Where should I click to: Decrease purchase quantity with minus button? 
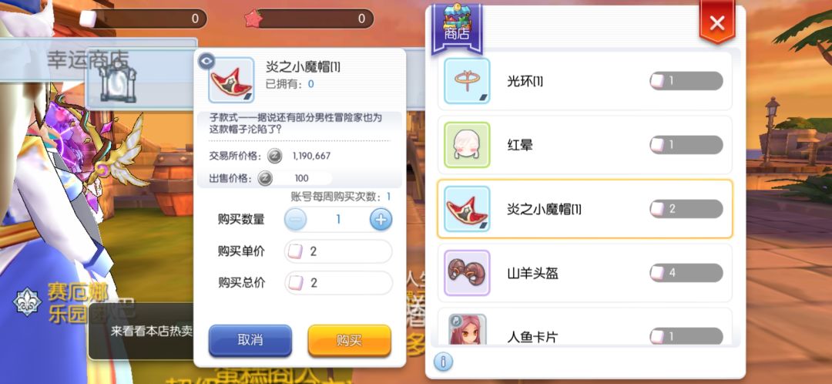tap(295, 219)
